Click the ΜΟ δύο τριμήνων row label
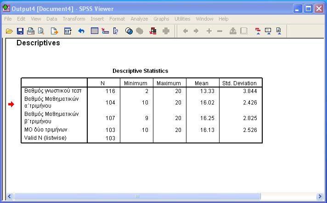The height and width of the screenshot is (203, 327). (45, 130)
